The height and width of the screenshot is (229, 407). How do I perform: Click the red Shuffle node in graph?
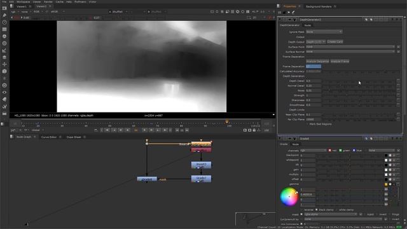[201, 150]
